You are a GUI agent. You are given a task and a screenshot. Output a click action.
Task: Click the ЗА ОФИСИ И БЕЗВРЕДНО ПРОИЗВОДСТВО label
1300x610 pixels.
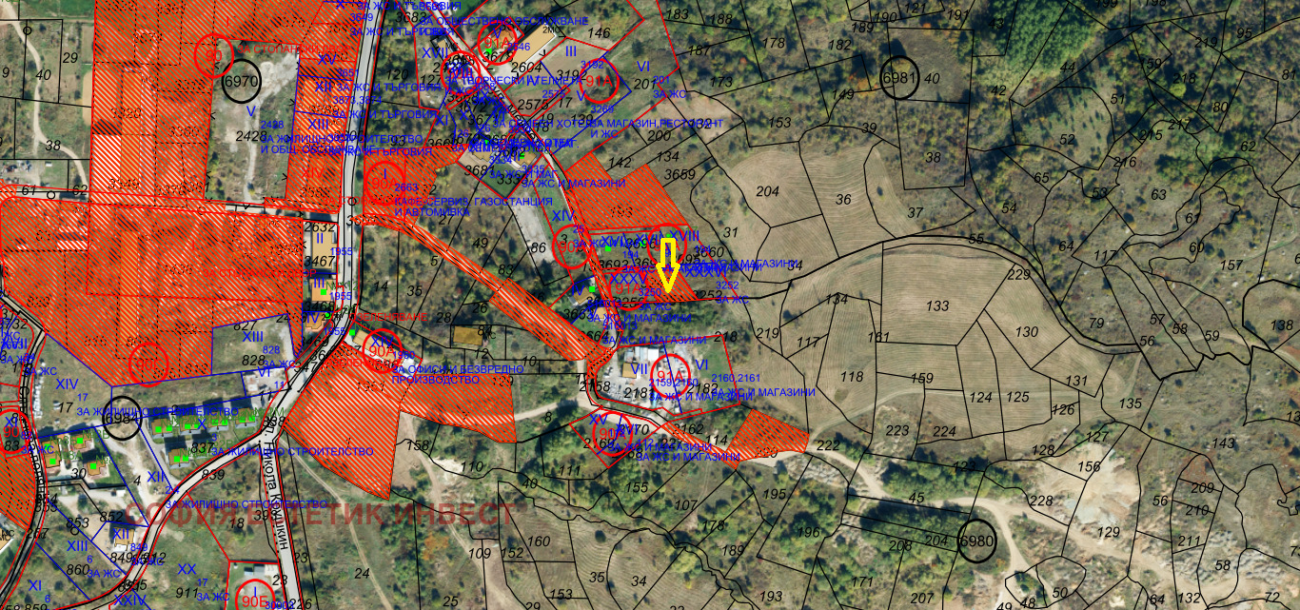tap(457, 374)
